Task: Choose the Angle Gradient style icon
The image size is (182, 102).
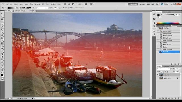Action: point(25,8)
